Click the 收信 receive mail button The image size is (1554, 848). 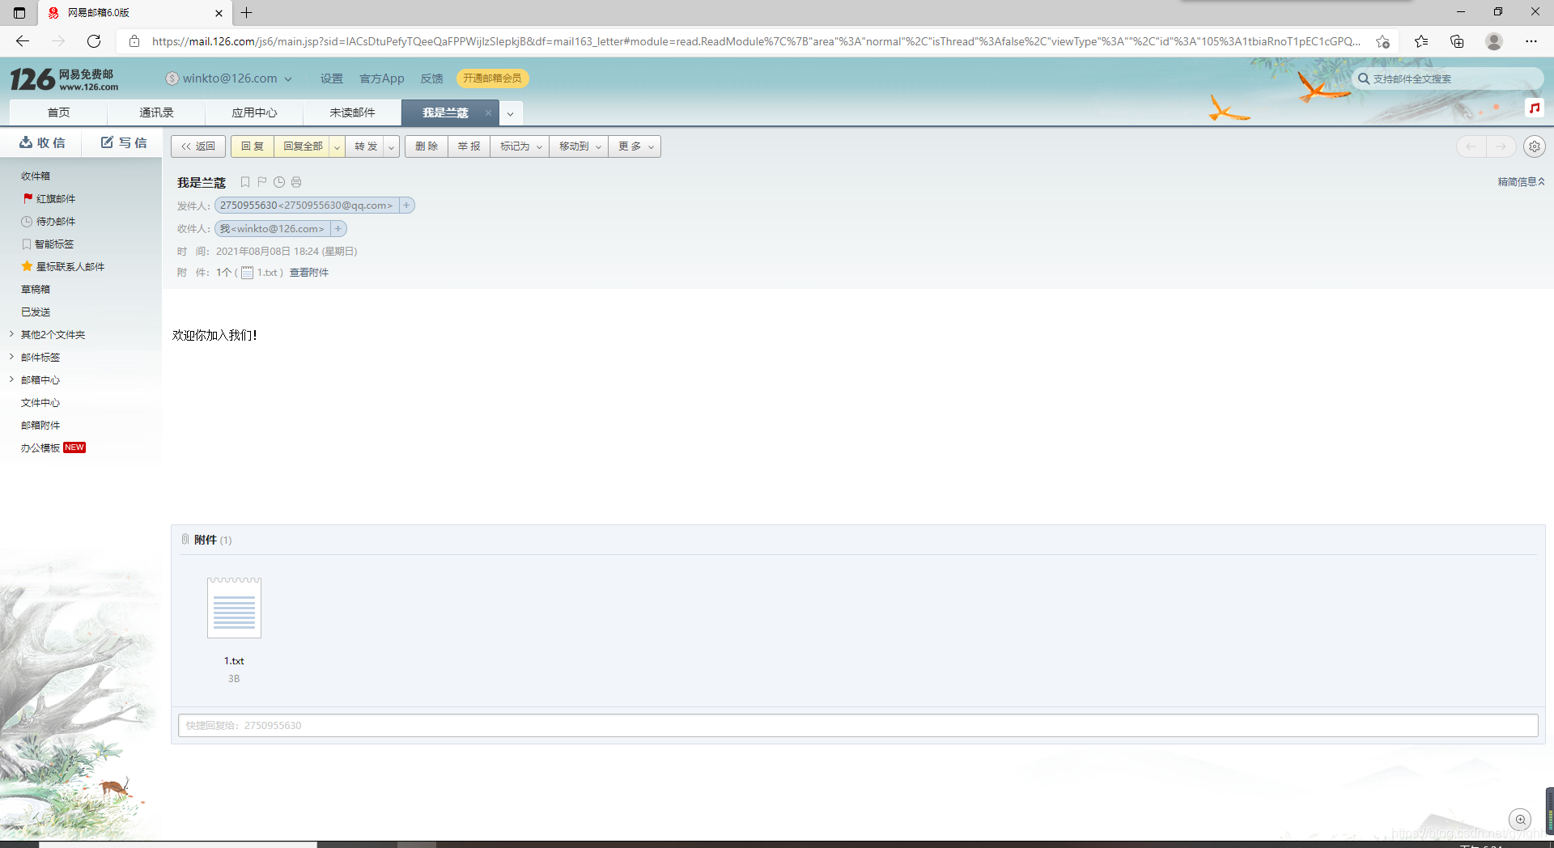pyautogui.click(x=42, y=142)
